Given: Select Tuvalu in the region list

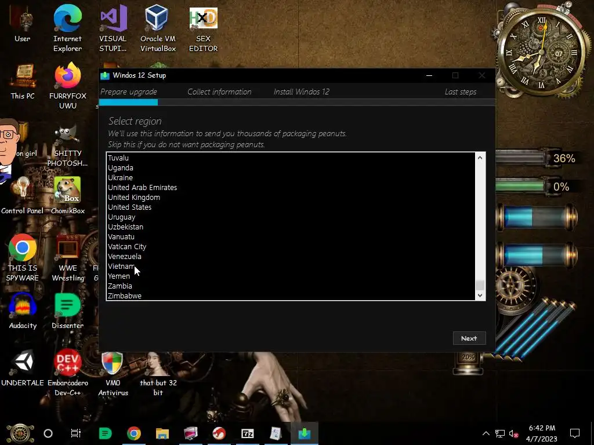Looking at the screenshot, I should 291,158.
